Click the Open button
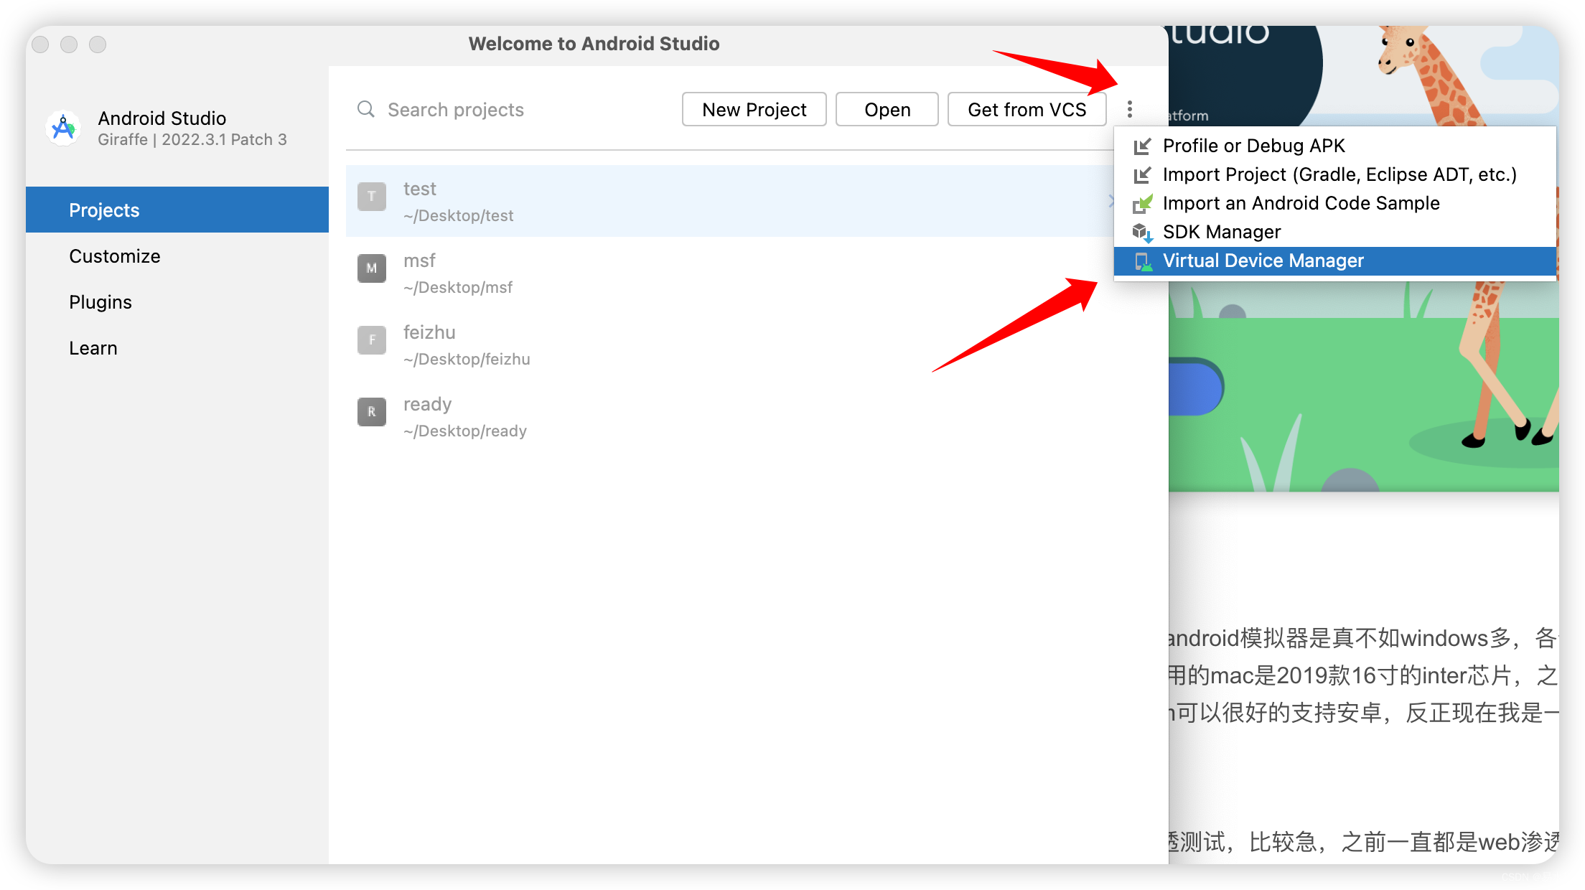 coord(886,108)
